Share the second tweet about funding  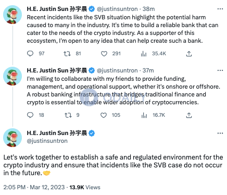pyautogui.click(x=189, y=115)
